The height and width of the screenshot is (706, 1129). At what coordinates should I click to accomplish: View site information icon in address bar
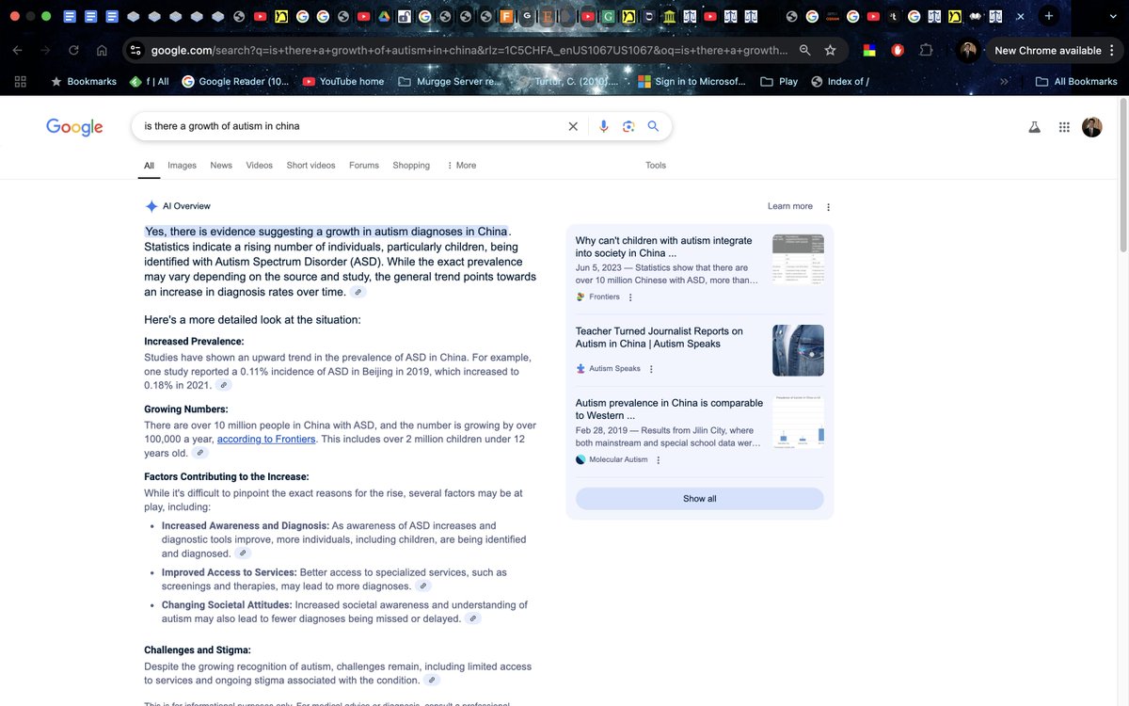tap(135, 50)
